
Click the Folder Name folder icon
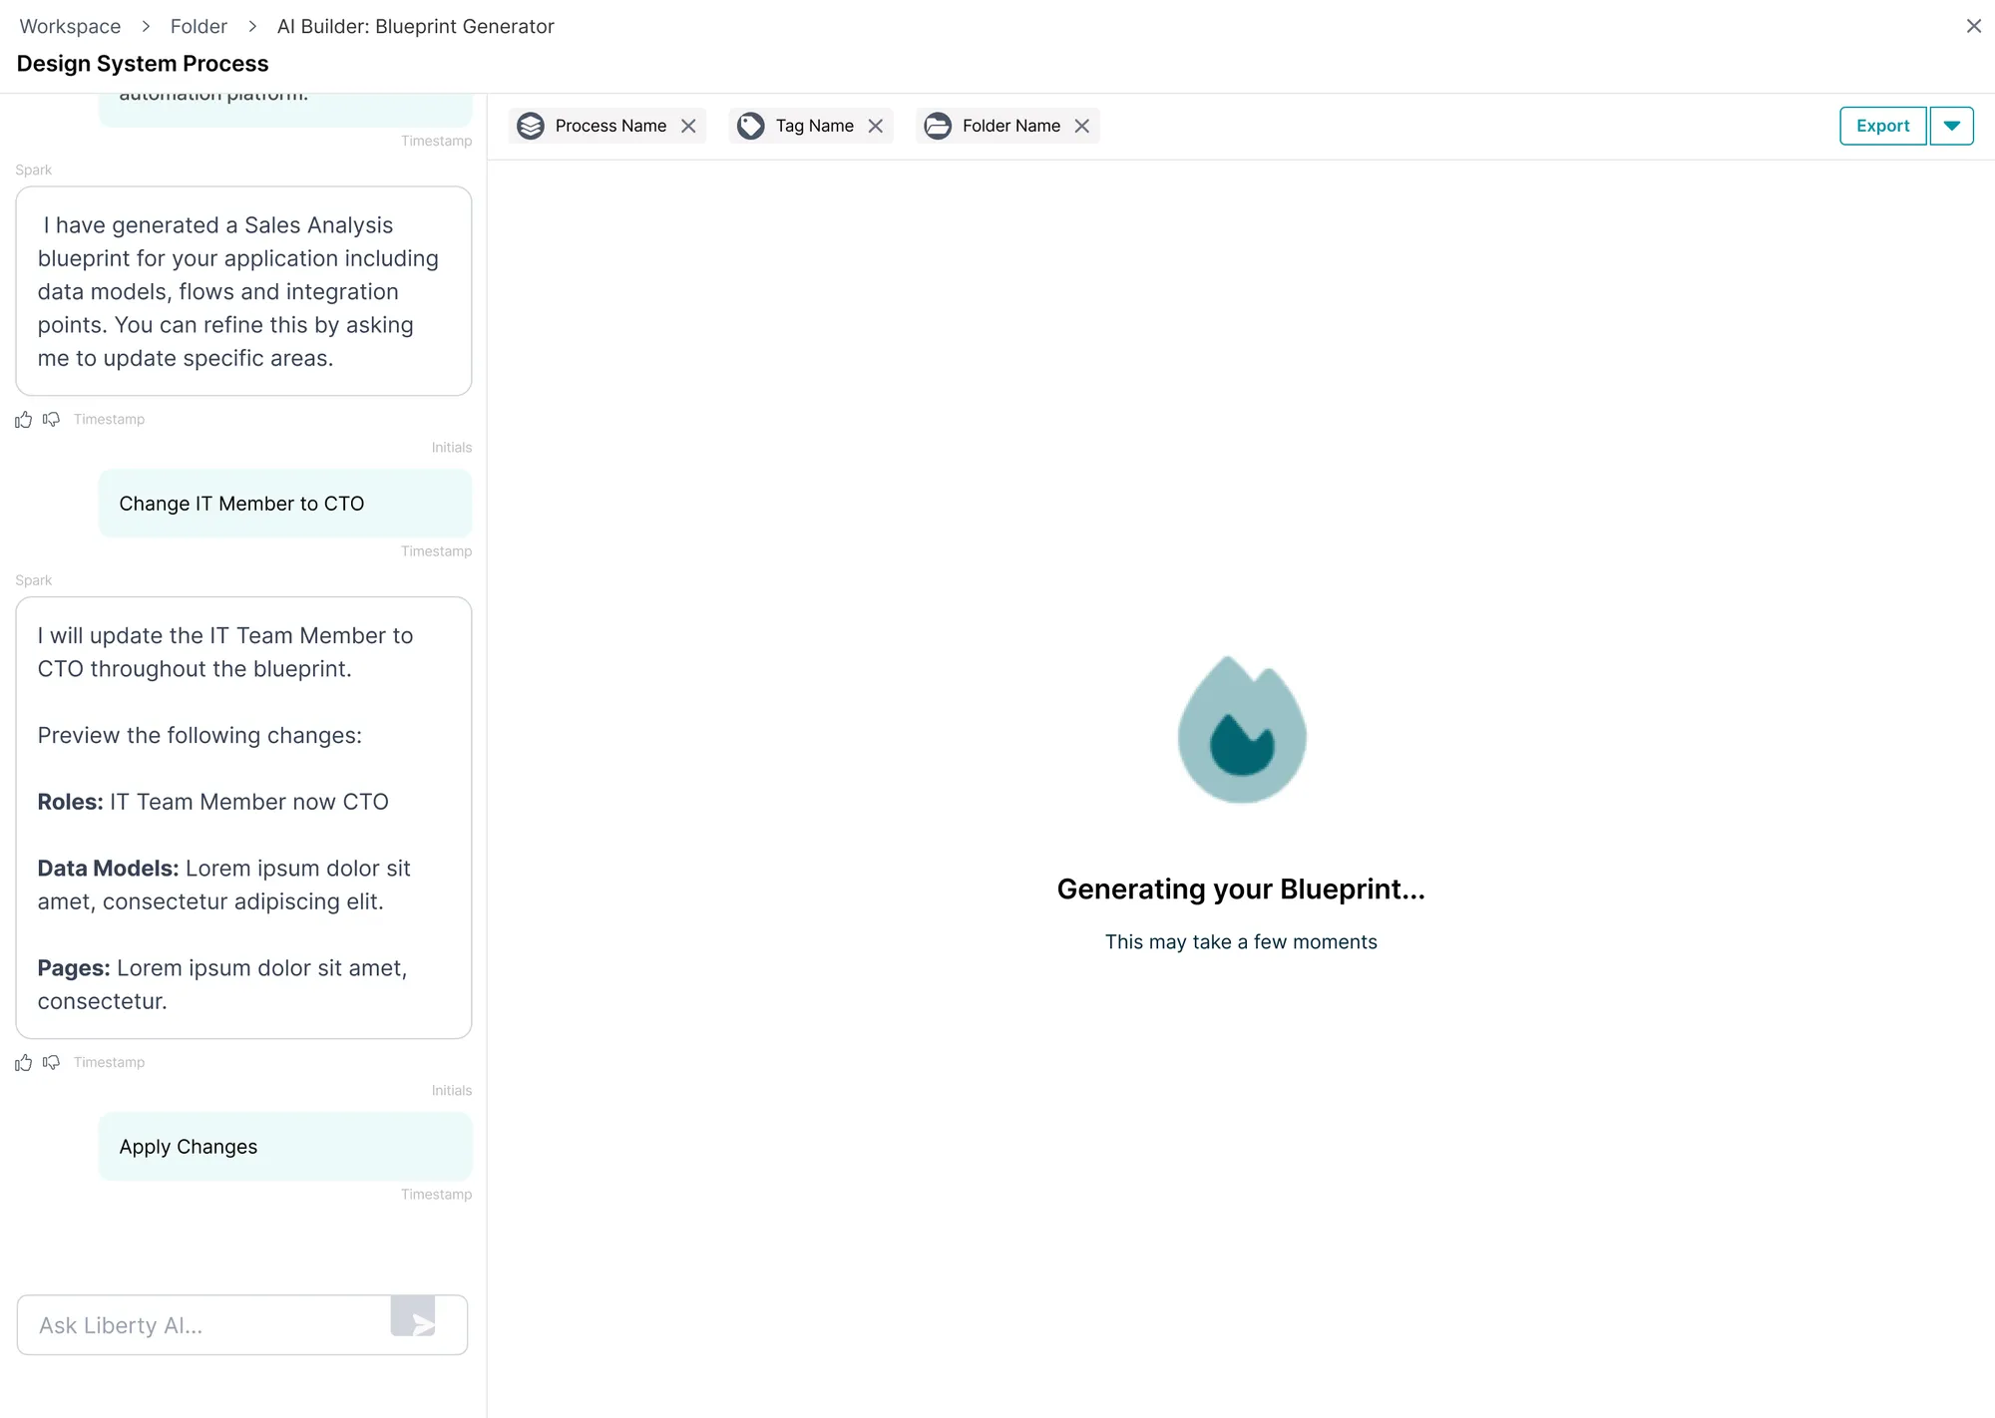pos(938,126)
